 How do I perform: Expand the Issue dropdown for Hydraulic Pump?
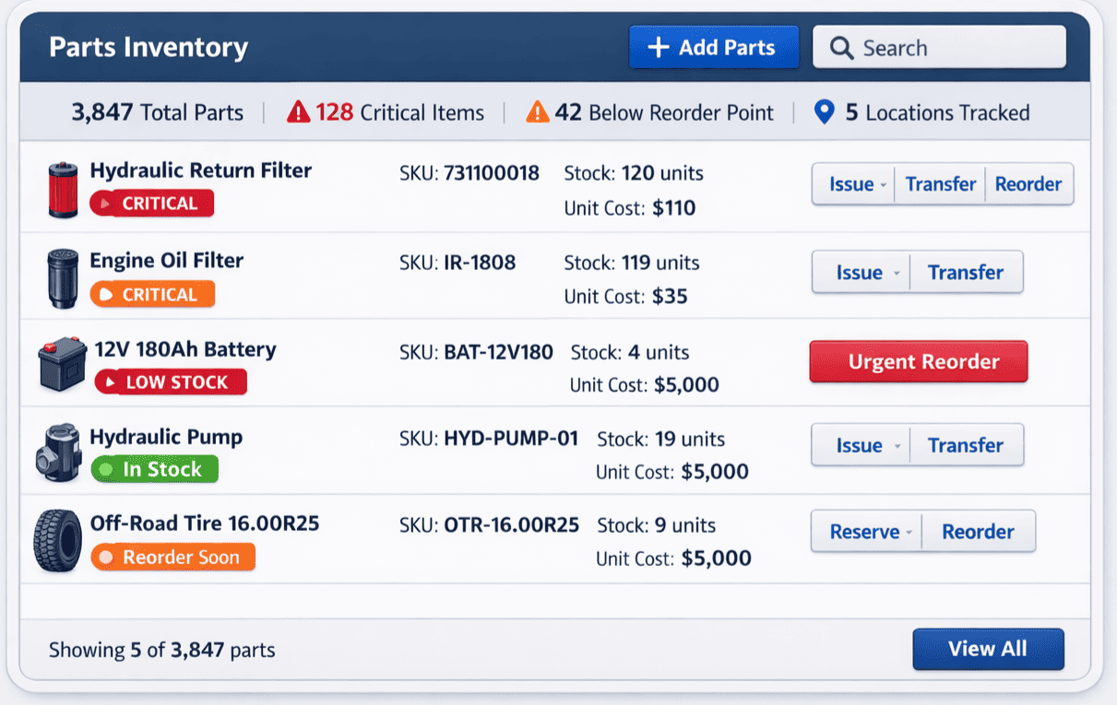pos(899,445)
